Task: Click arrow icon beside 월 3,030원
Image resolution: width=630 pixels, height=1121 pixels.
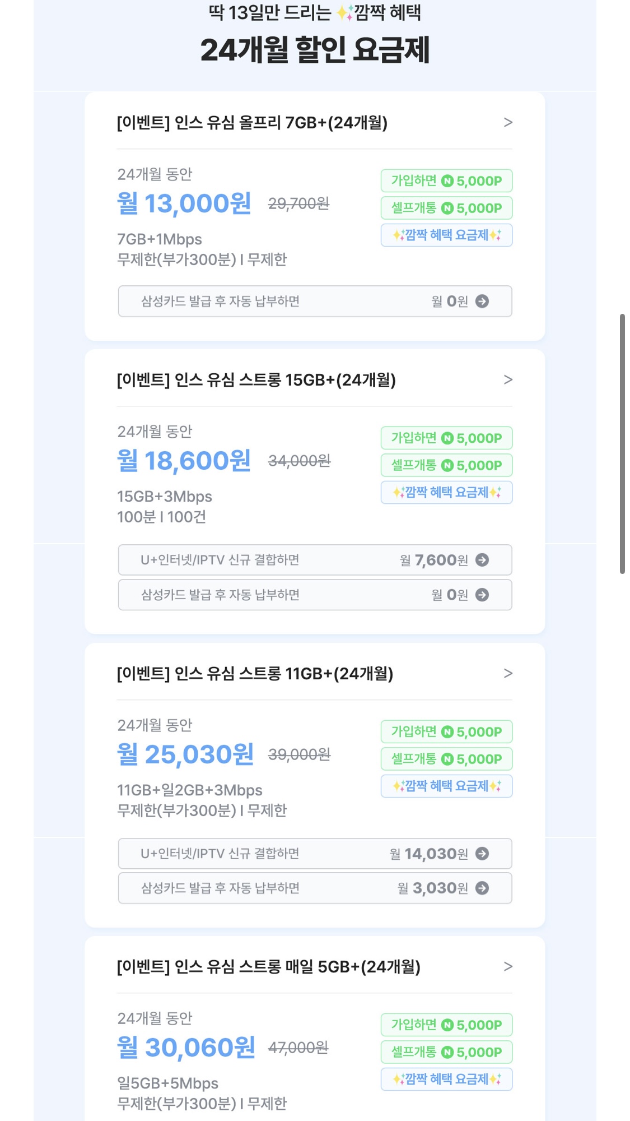Action: point(482,888)
